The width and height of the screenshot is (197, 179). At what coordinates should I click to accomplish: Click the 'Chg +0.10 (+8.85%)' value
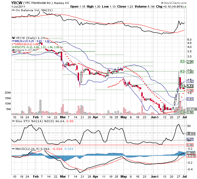[x=170, y=6]
